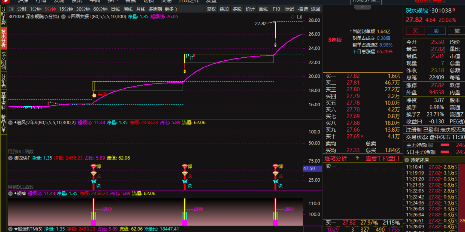Click the small window icon at chart top-right

[299, 17]
